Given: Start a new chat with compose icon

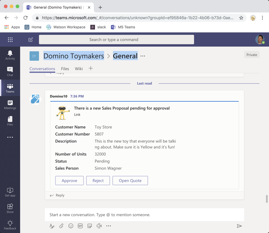Looking at the screenshot, I should click(x=31, y=39).
